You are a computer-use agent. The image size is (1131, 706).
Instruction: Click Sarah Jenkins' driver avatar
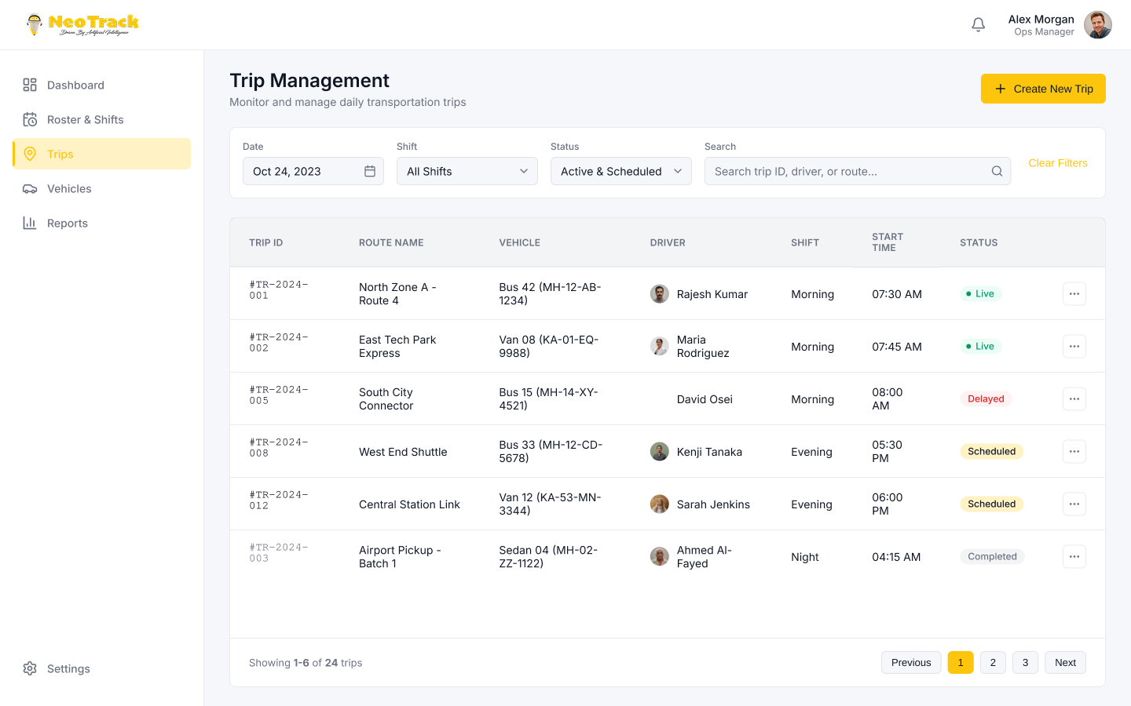pyautogui.click(x=660, y=504)
